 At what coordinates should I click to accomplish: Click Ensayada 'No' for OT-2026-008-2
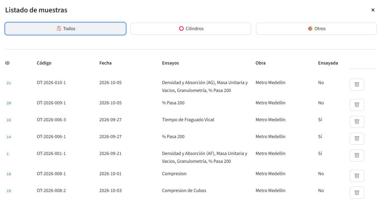321,191
